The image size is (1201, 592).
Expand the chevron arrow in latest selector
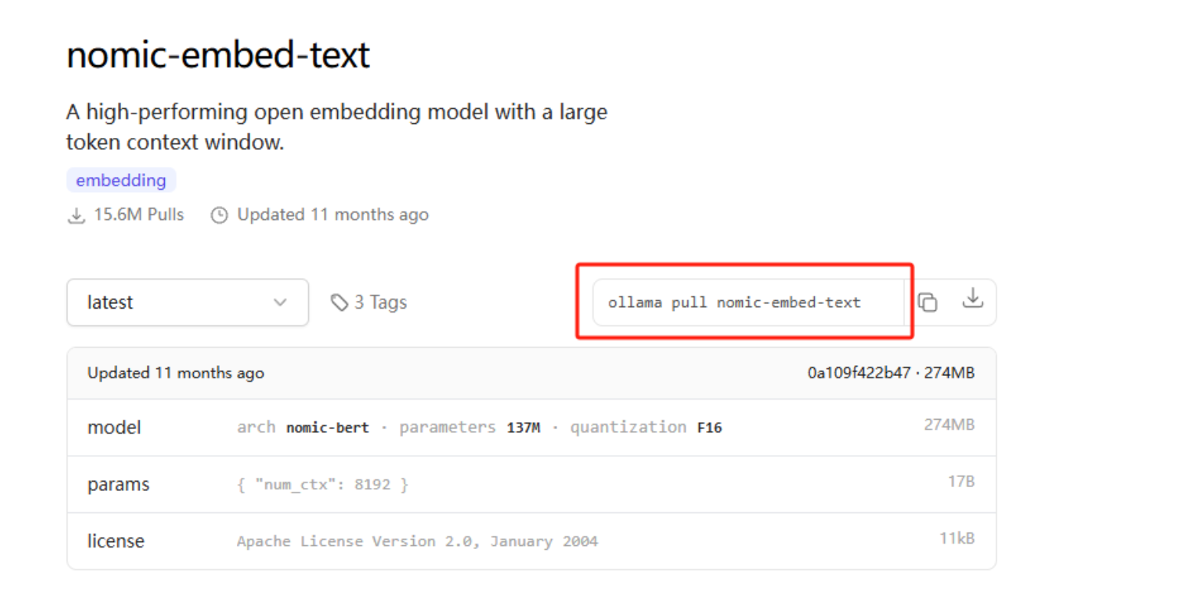click(281, 303)
